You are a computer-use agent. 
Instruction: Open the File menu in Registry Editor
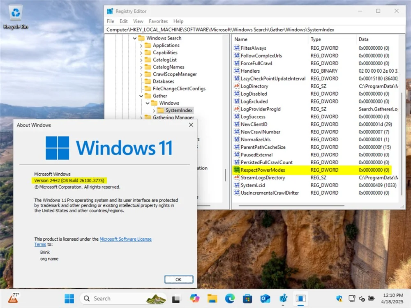(110, 21)
